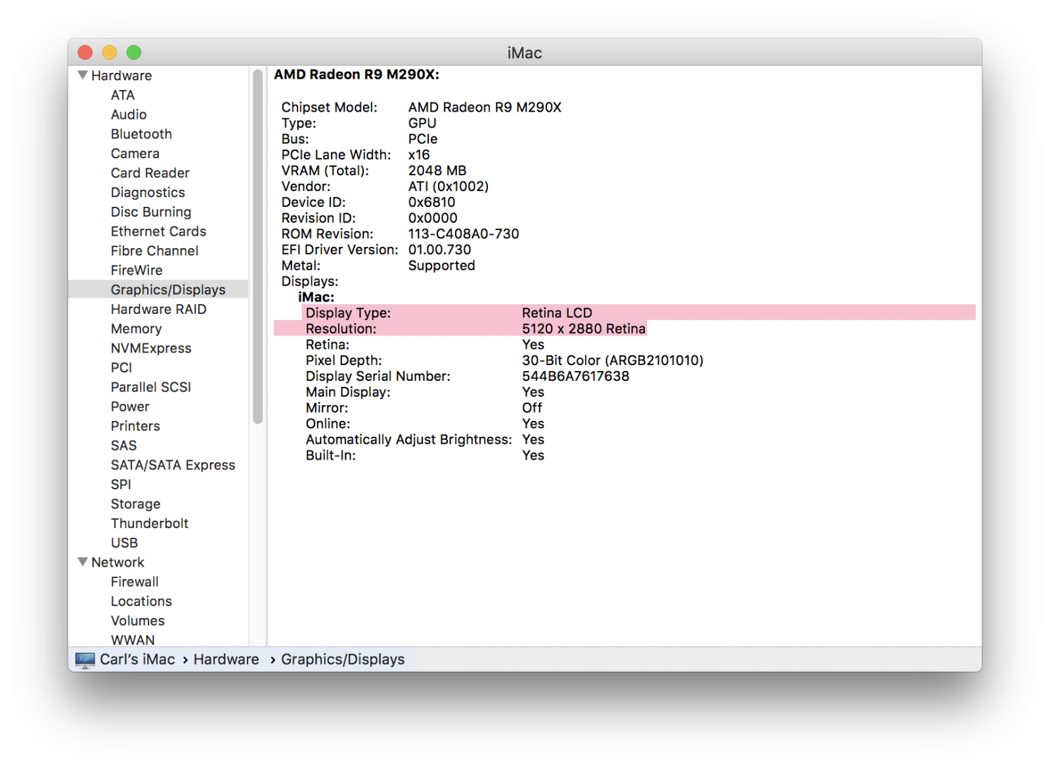Click the VRAM value 2048 MB

coord(437,171)
